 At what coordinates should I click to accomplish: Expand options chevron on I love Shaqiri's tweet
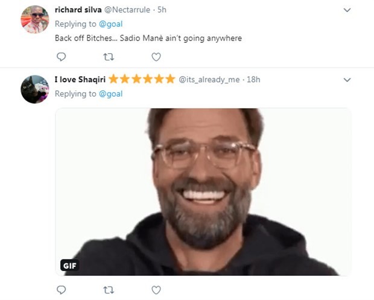pyautogui.click(x=347, y=80)
